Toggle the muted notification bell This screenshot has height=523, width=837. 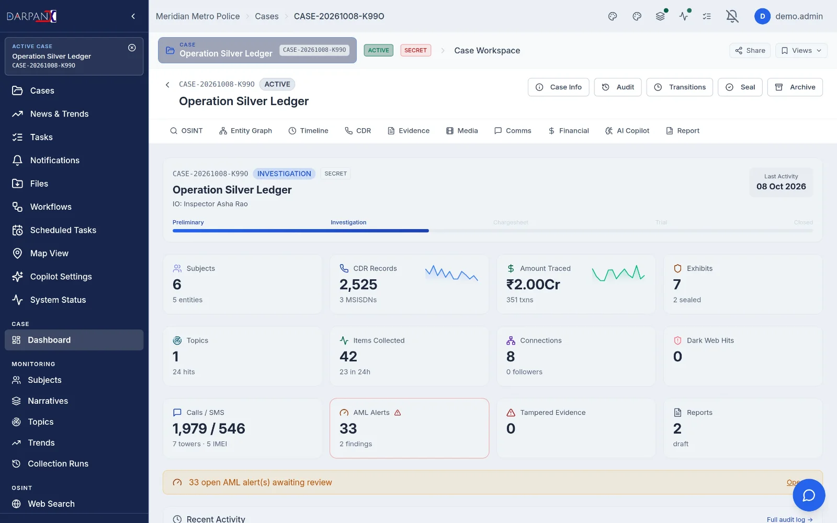tap(732, 16)
